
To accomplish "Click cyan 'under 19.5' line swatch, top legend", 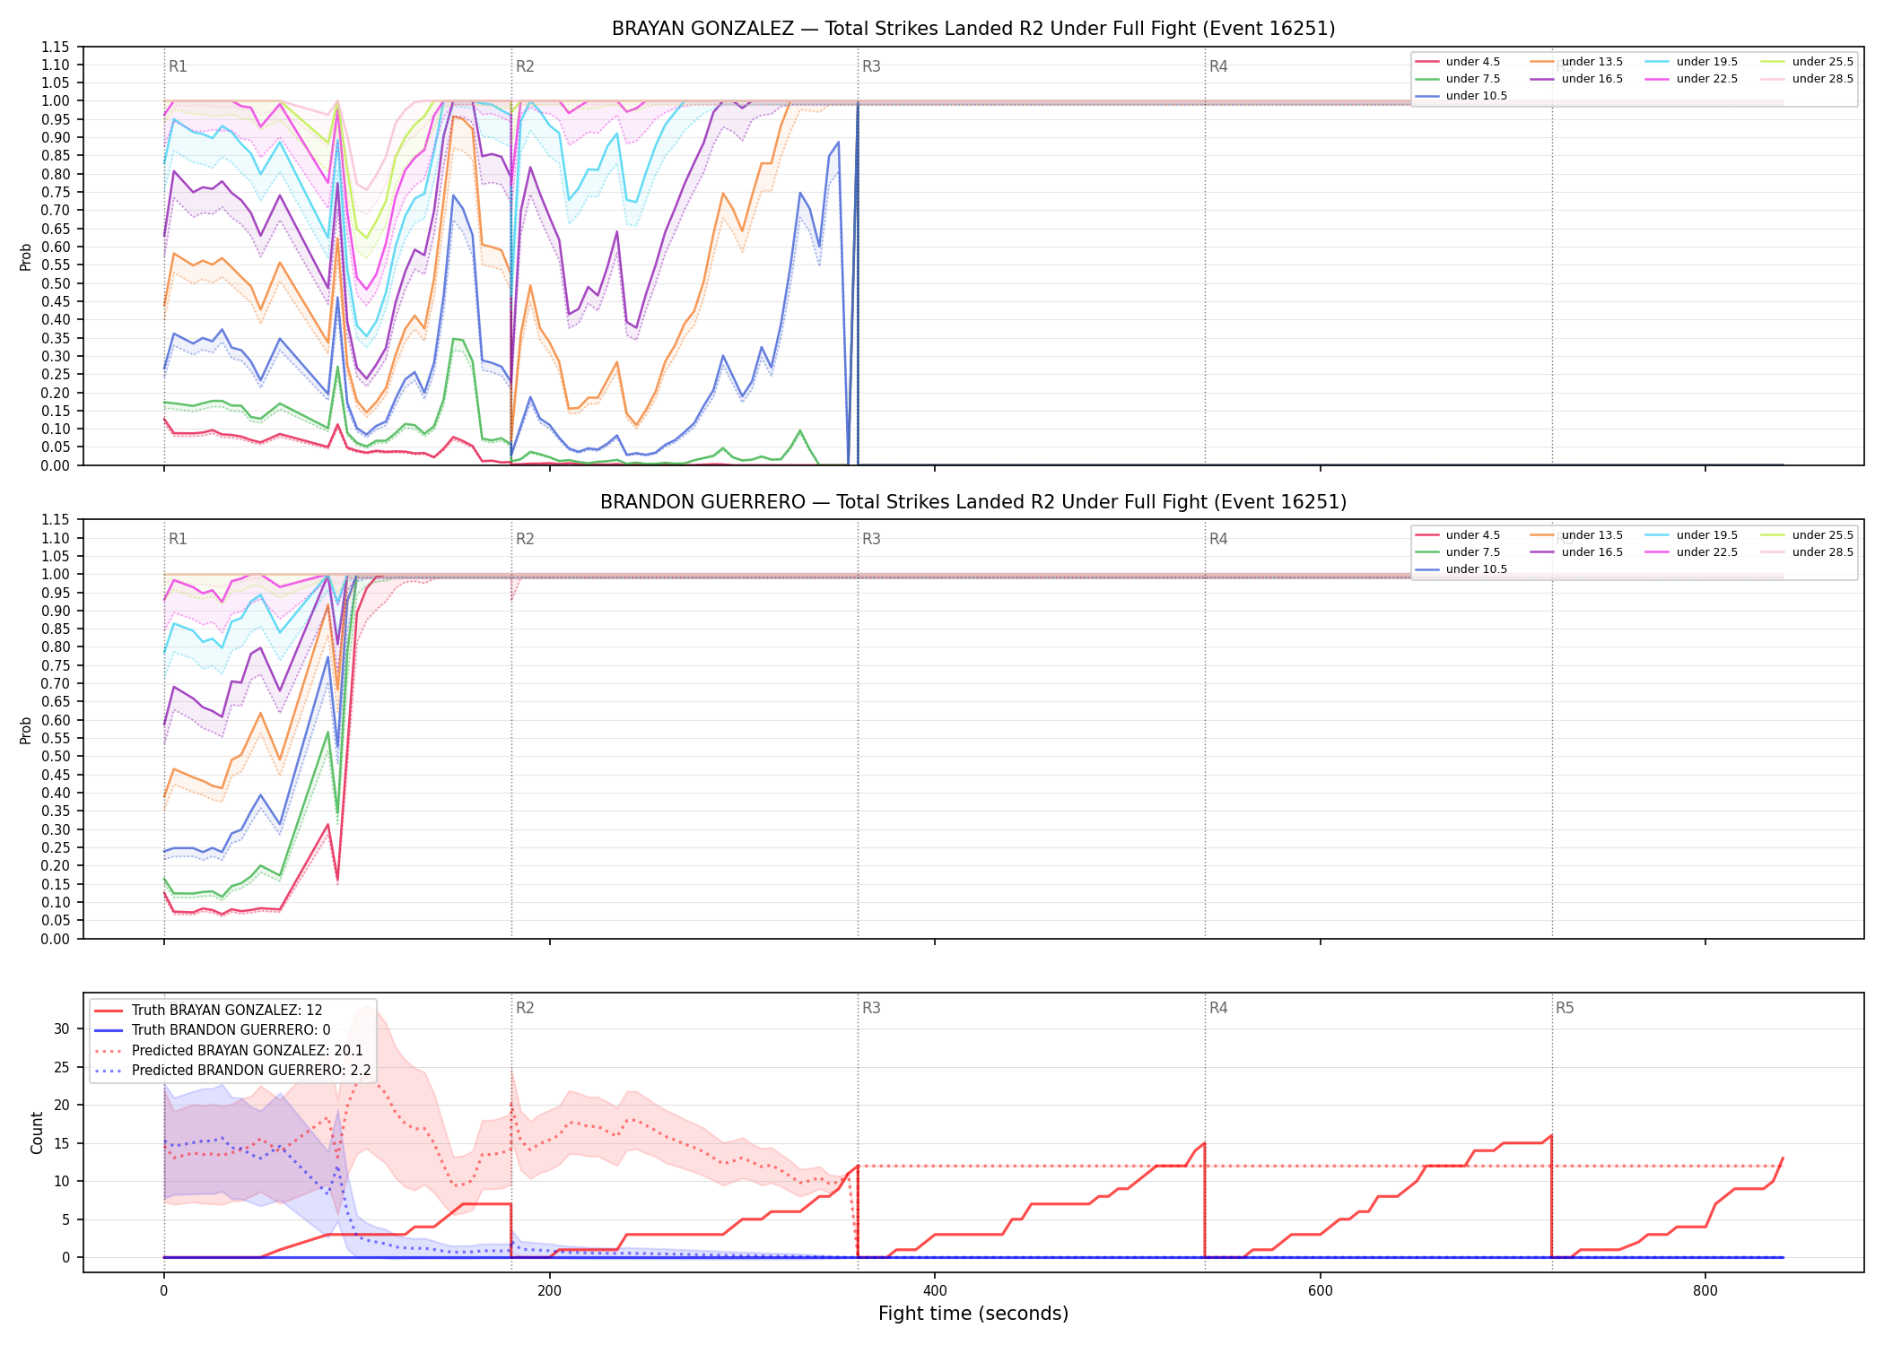I will tap(1657, 62).
